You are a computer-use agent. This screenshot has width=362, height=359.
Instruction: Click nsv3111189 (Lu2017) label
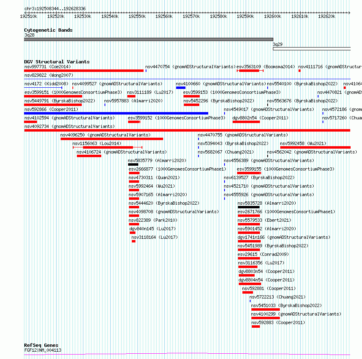(x=150, y=92)
